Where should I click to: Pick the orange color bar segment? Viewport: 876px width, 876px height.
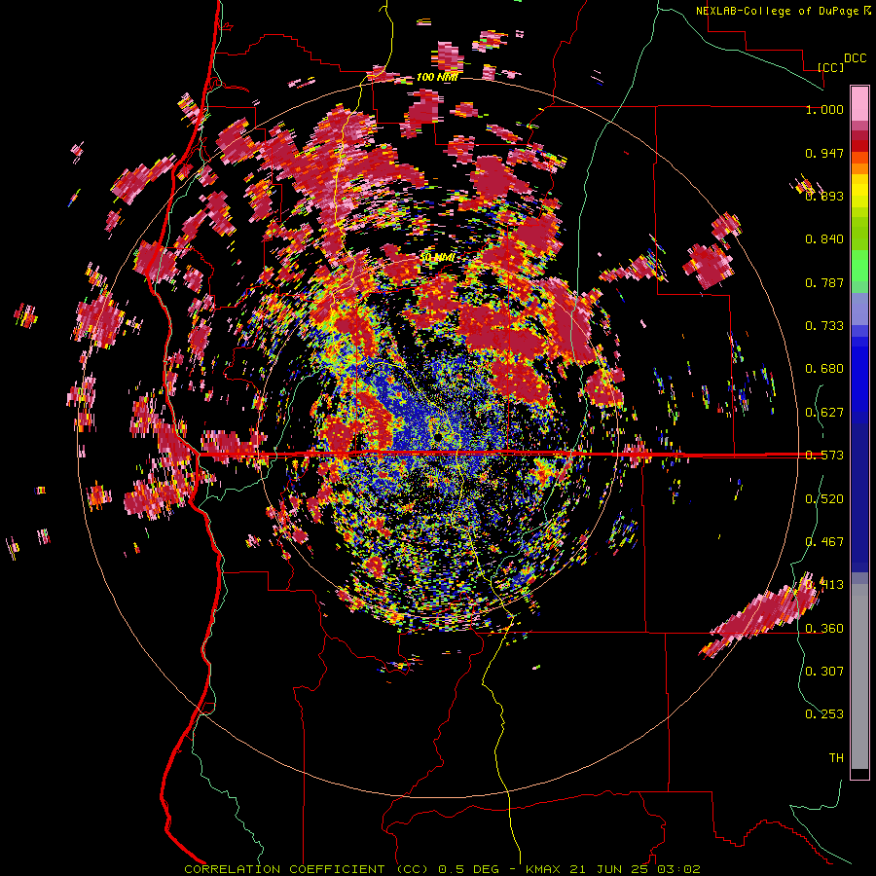click(859, 168)
